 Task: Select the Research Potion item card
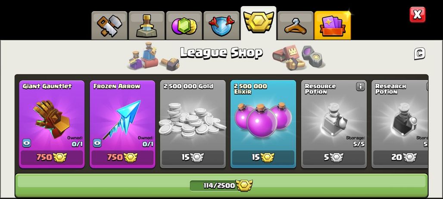tap(400, 124)
